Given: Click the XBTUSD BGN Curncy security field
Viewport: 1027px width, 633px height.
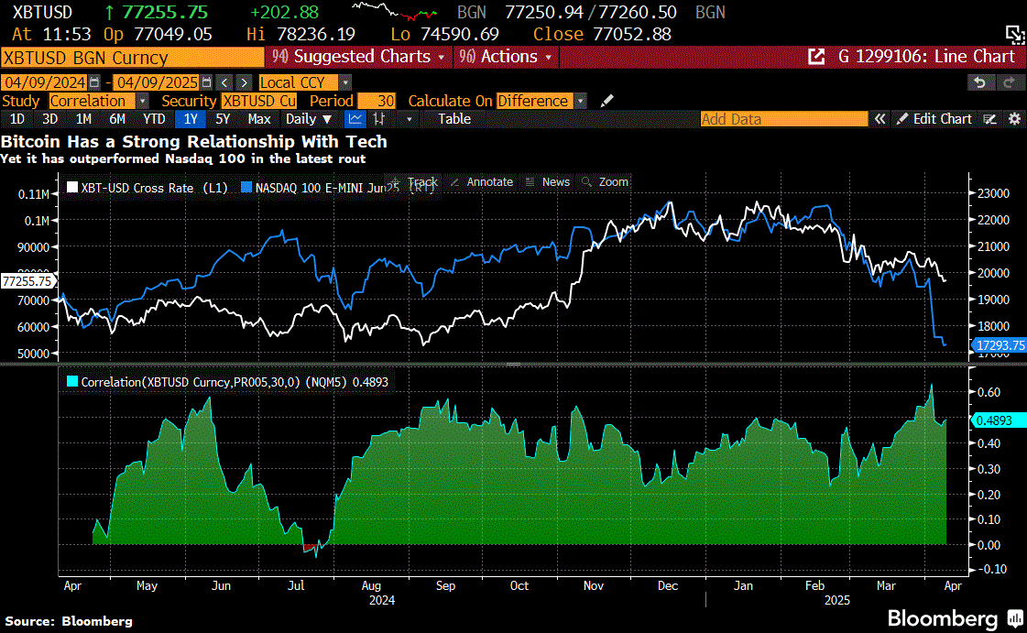Looking at the screenshot, I should 132,58.
